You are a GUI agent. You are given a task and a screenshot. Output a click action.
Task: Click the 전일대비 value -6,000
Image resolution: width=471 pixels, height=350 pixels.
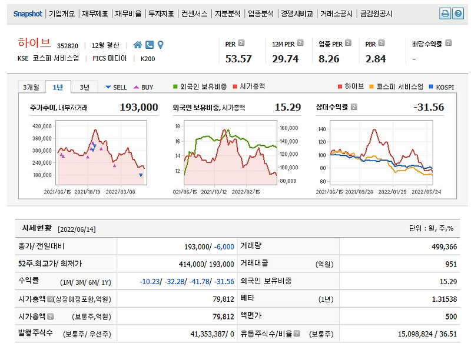click(224, 246)
